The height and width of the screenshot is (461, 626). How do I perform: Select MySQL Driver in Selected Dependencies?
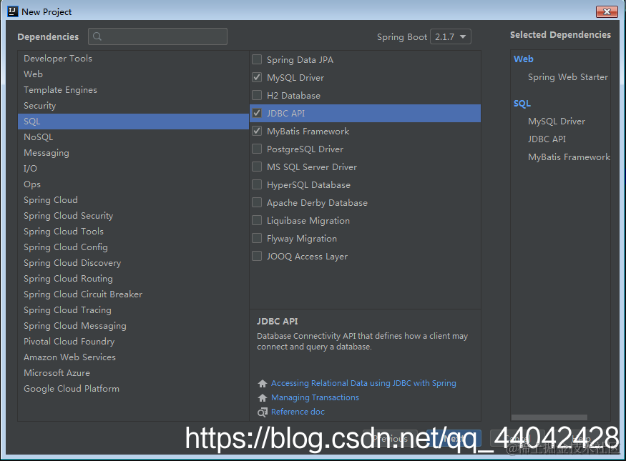[557, 122]
